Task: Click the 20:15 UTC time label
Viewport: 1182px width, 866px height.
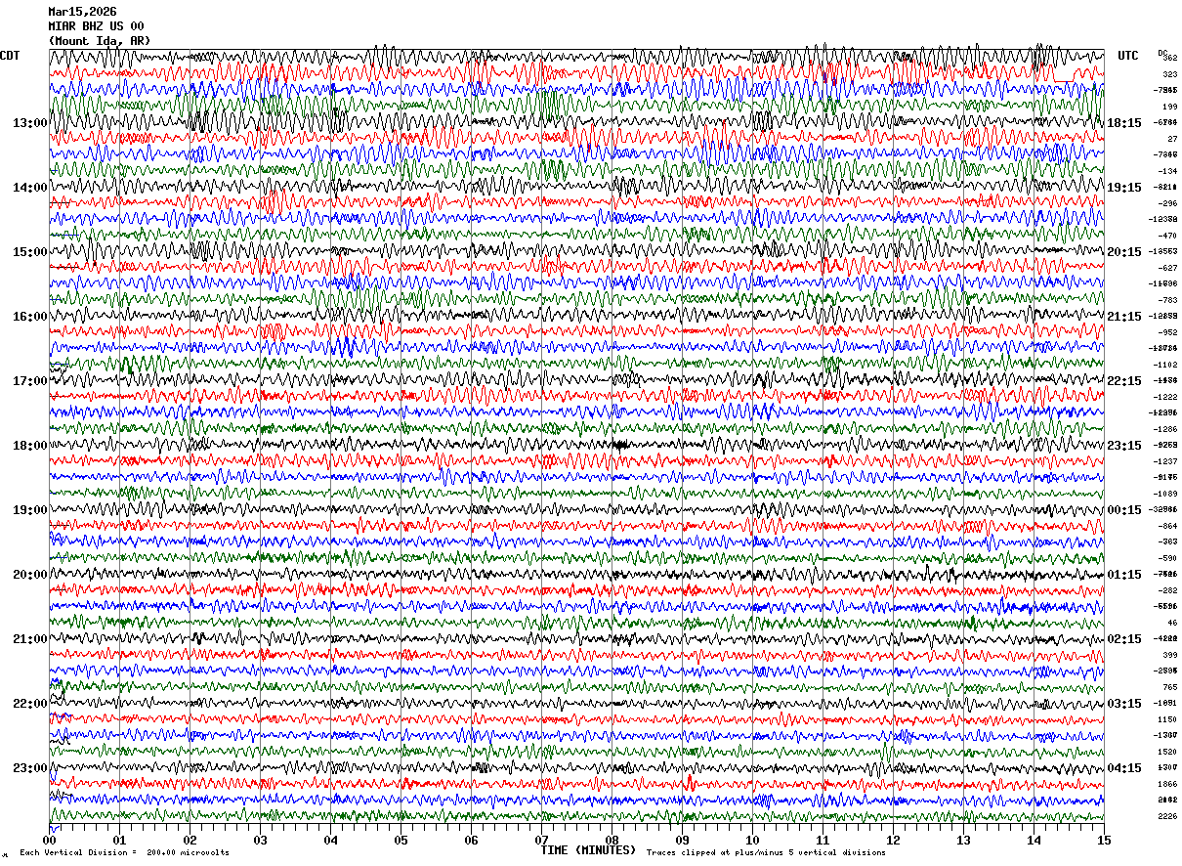Action: click(x=1124, y=252)
